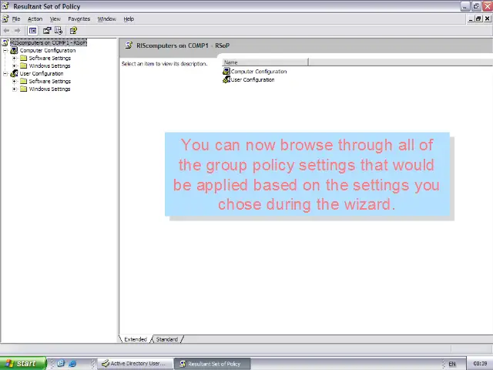493x370 pixels.
Task: Launch Internet Explorer from the quick launch
Action: pos(72,363)
